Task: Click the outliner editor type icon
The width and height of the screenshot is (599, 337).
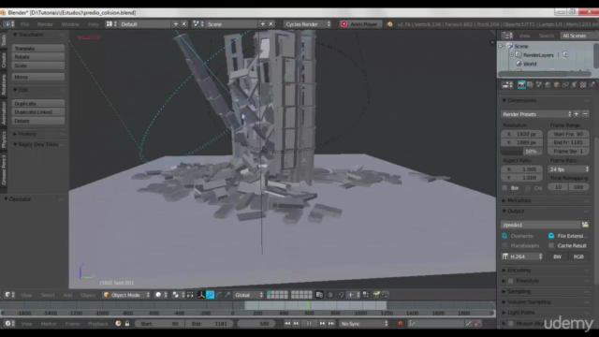Action: point(507,36)
